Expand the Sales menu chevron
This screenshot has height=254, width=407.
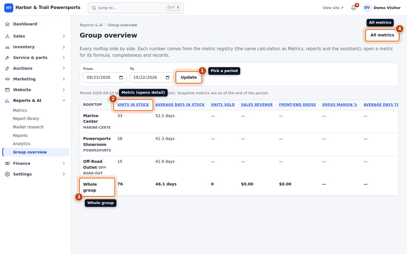coord(64,36)
